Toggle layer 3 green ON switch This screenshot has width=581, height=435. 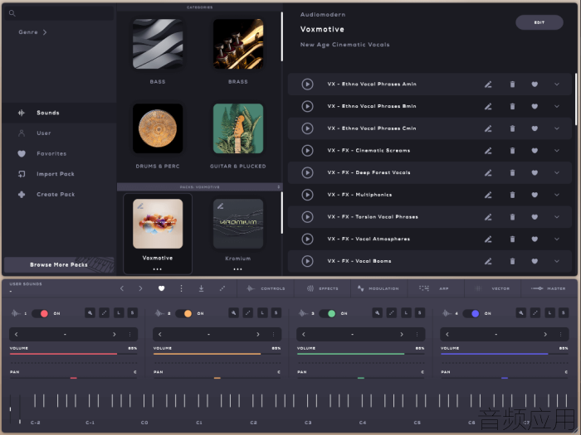point(328,313)
